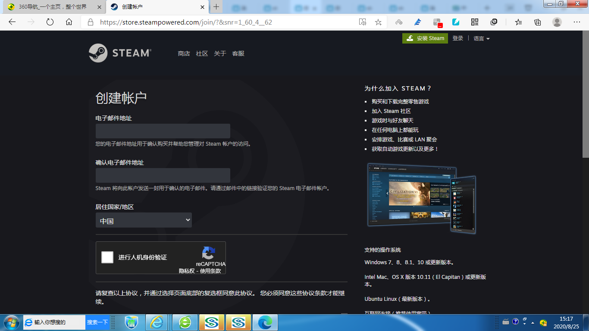Image resolution: width=589 pixels, height=331 pixels.
Task: Click the translate page icon
Action: (363, 22)
